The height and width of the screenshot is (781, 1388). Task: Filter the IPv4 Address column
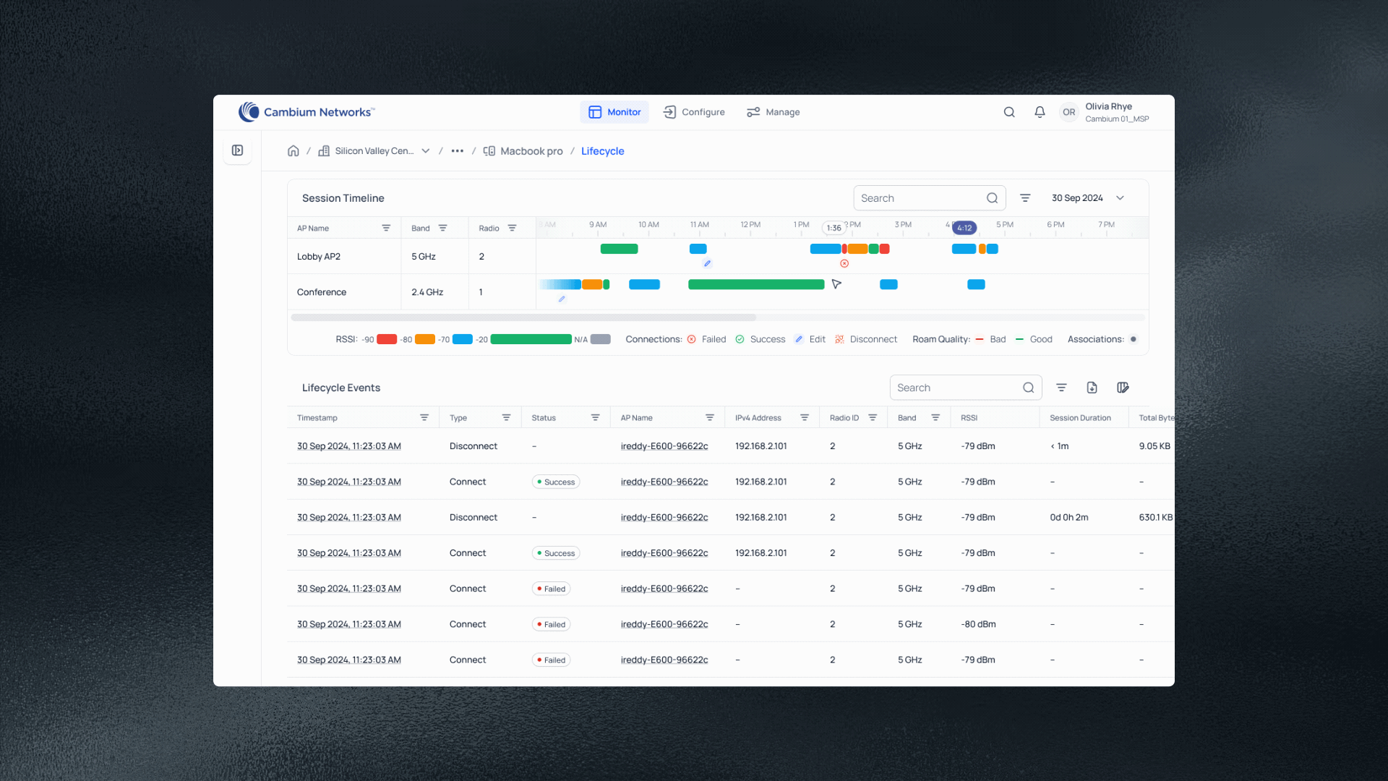coord(804,418)
